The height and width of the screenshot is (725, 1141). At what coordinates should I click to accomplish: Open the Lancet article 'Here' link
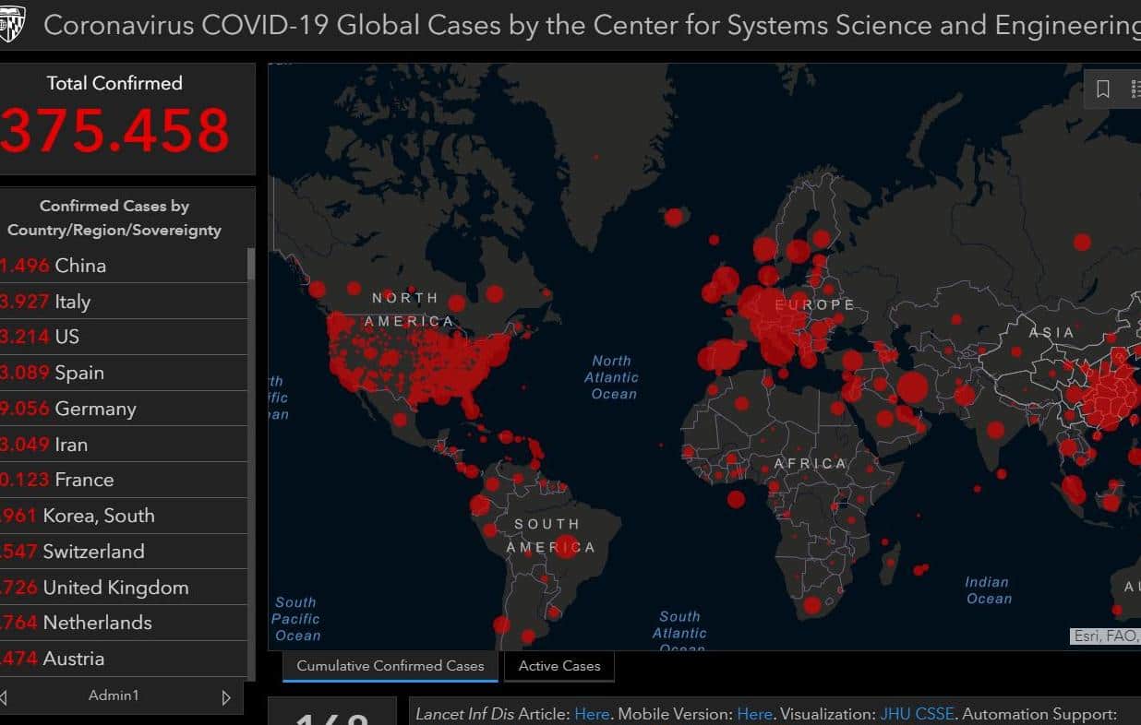point(592,714)
